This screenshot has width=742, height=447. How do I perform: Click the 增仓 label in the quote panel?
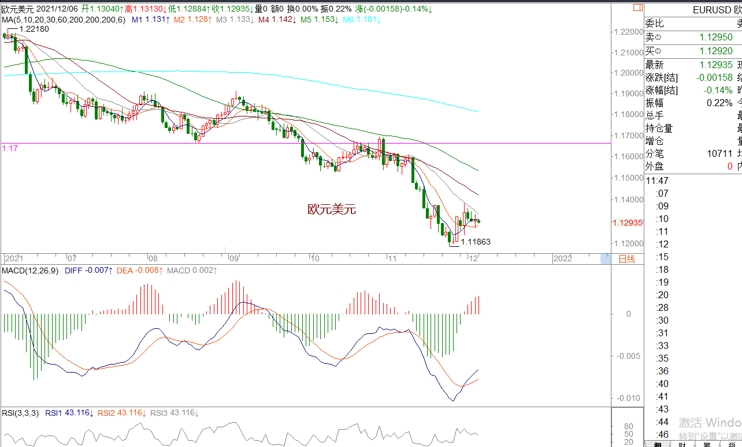point(655,141)
